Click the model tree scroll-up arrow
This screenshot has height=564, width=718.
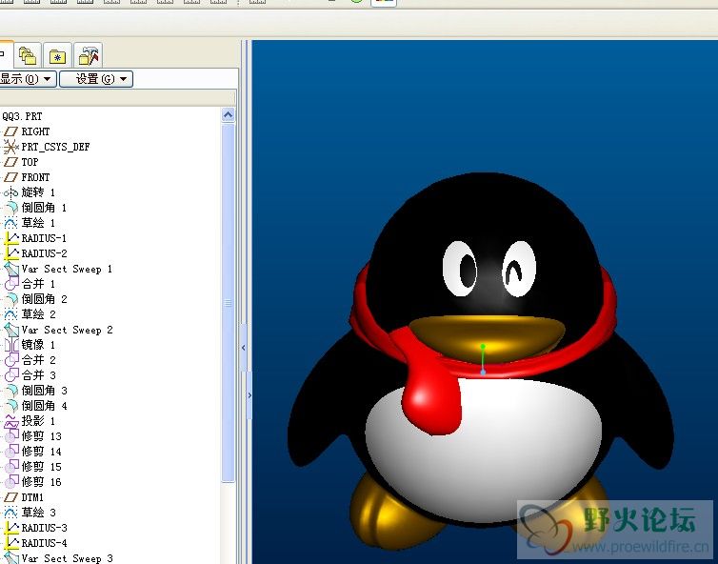228,115
